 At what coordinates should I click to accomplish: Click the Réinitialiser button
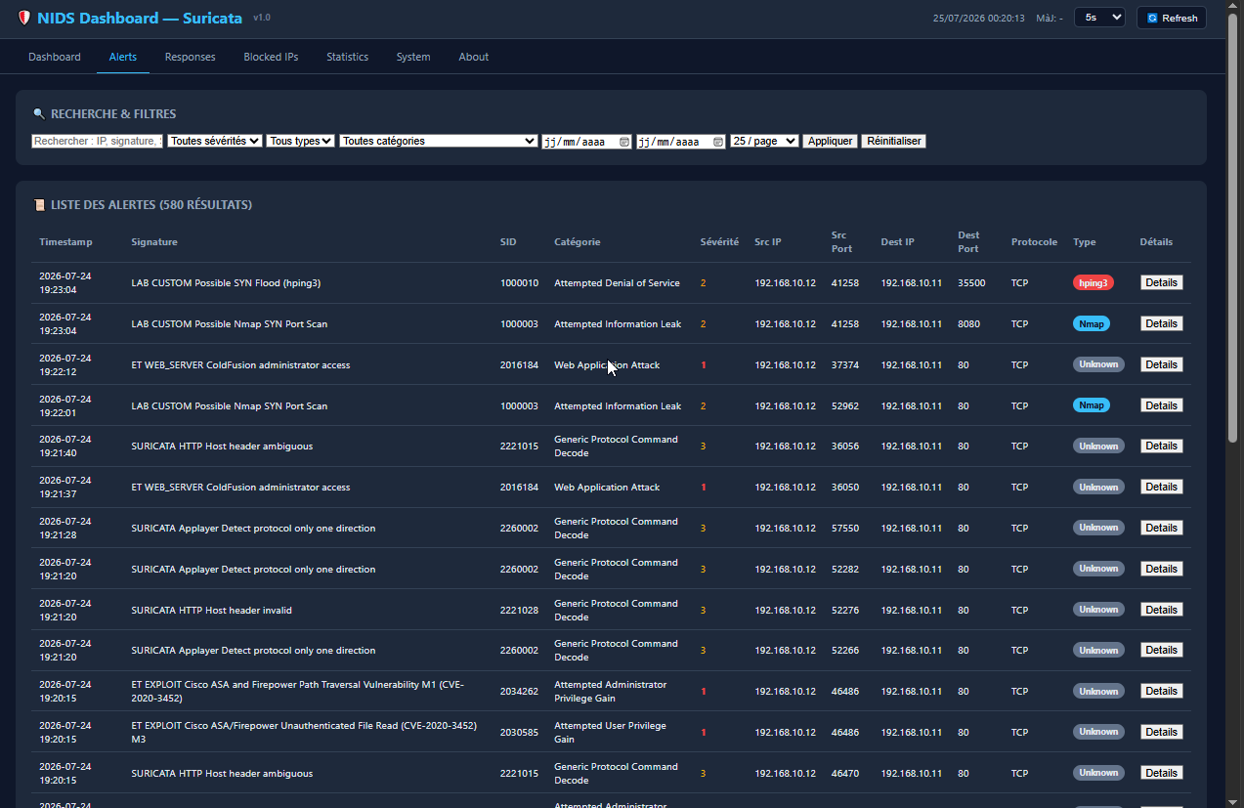click(894, 141)
